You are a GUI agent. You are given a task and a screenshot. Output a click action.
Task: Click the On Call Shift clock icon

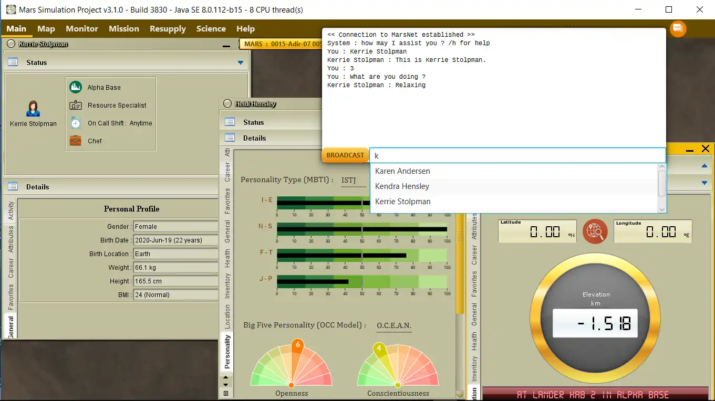tap(76, 123)
